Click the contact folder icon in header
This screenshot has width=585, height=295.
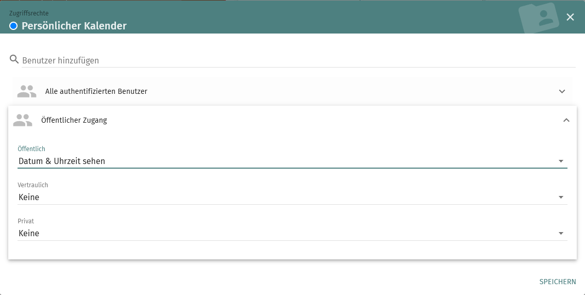(539, 18)
